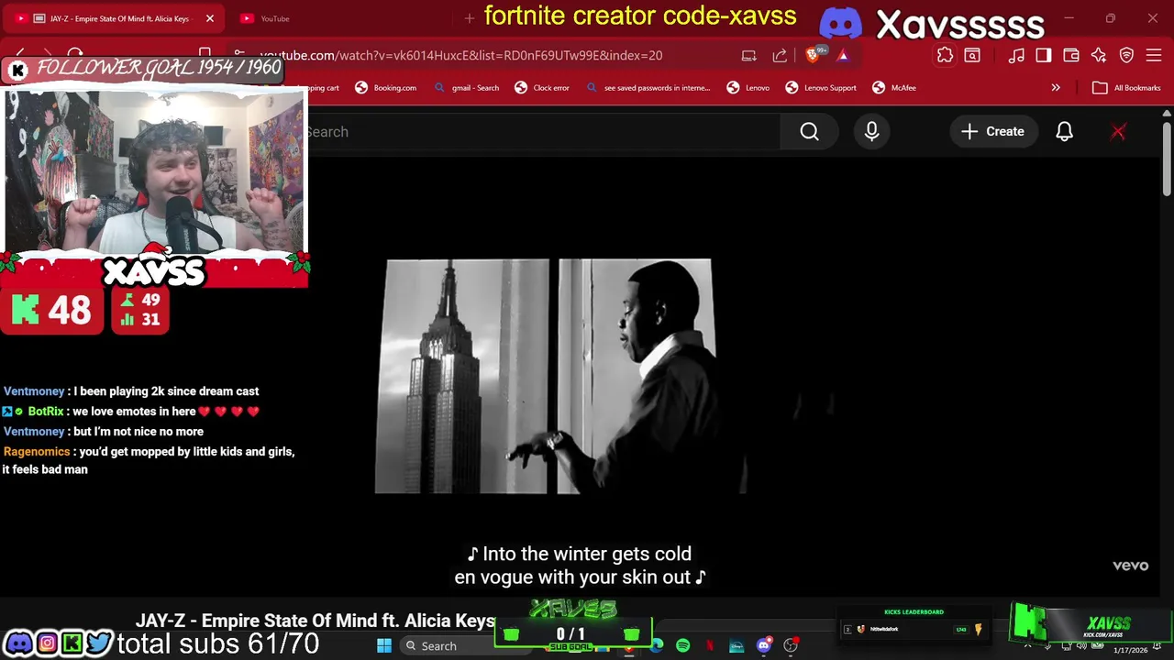1174x660 pixels.
Task: Click the tab search icon in the toolbar
Action: pyautogui.click(x=972, y=55)
